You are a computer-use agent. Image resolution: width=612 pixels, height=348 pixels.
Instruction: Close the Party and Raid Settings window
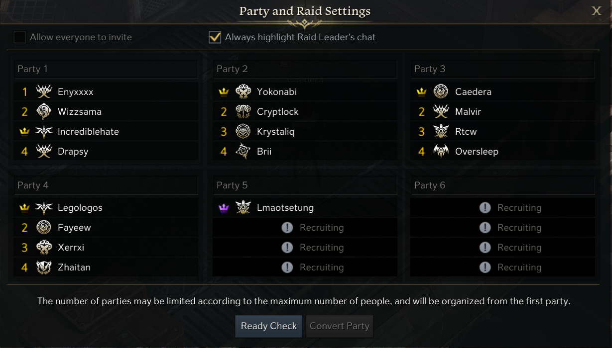[x=596, y=11]
